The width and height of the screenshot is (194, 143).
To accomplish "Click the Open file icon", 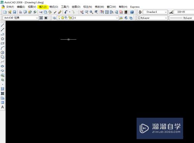I will coord(10,12).
